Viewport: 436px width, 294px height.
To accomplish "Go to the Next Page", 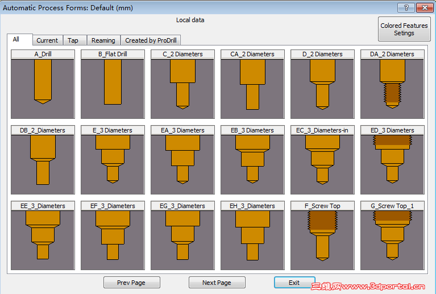I will click(217, 283).
